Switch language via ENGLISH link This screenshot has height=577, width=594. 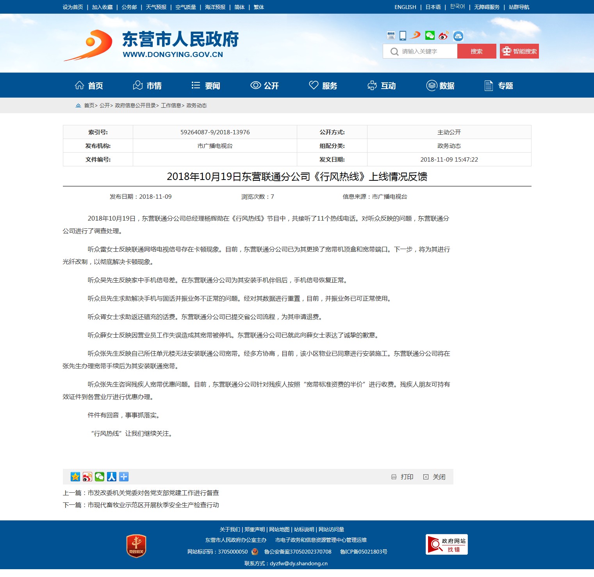tap(405, 7)
